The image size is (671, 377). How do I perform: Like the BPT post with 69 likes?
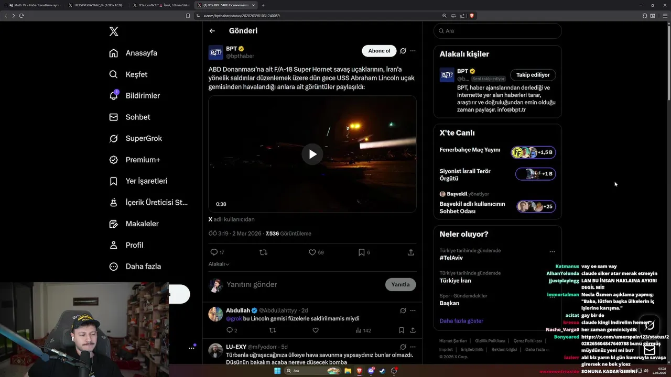click(x=312, y=252)
